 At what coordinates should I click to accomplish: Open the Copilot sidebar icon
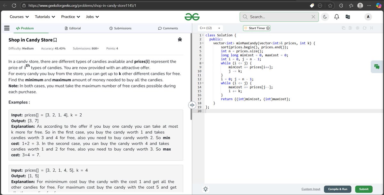pos(379,5)
